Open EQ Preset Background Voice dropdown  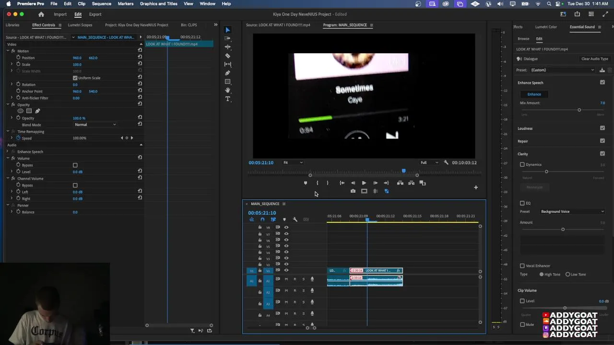(x=572, y=211)
